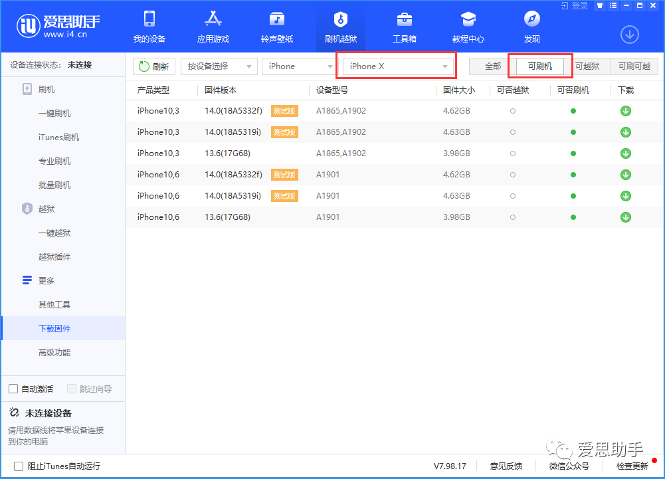This screenshot has width=665, height=479.
Task: Open 越狱插件 in the sidebar
Action: pos(54,256)
